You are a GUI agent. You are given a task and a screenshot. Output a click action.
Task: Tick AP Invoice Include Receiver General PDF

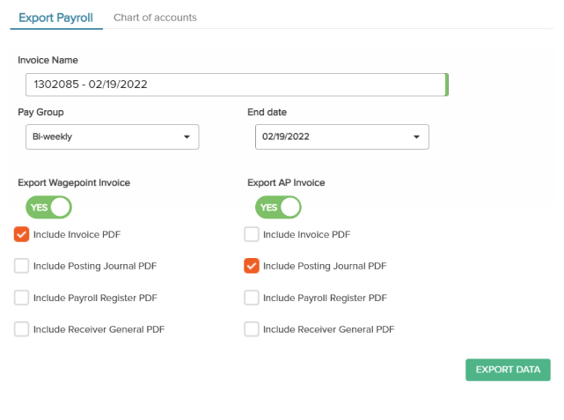pos(252,329)
